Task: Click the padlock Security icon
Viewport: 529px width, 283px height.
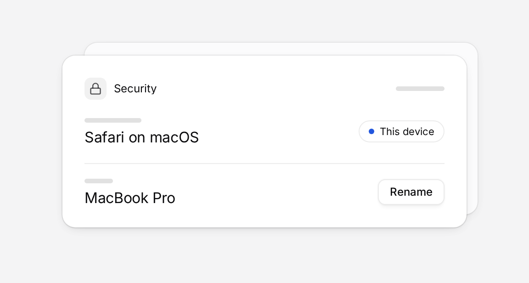Action: (x=96, y=89)
